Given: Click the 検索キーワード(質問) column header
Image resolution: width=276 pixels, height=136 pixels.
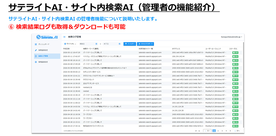Looking at the screenshot, I should [x=91, y=48].
